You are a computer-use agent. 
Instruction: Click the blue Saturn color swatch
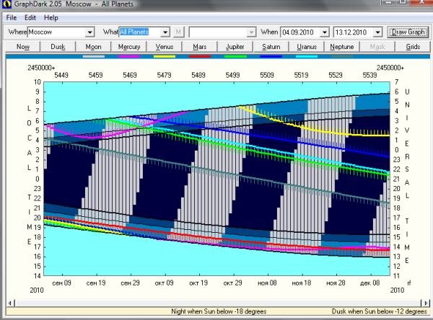(271, 56)
